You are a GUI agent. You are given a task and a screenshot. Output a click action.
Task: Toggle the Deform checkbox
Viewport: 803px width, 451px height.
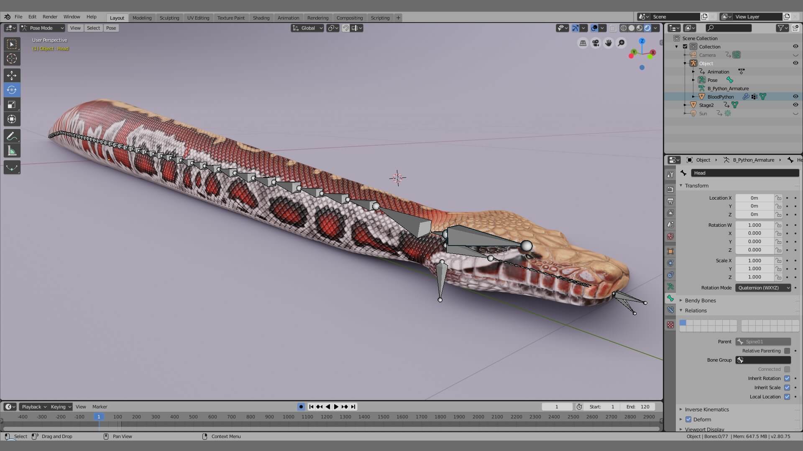[688, 419]
